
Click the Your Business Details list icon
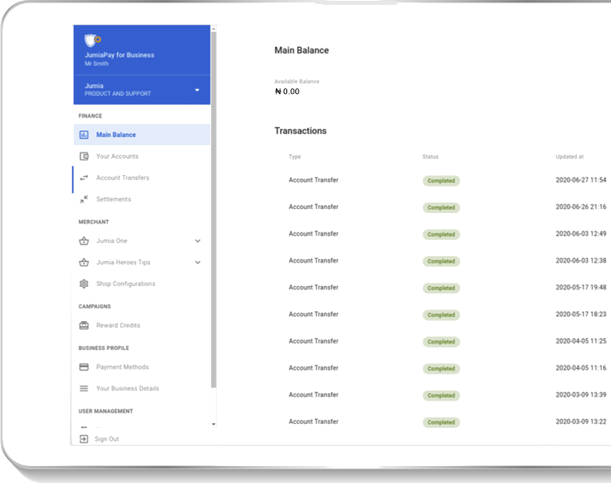click(84, 388)
